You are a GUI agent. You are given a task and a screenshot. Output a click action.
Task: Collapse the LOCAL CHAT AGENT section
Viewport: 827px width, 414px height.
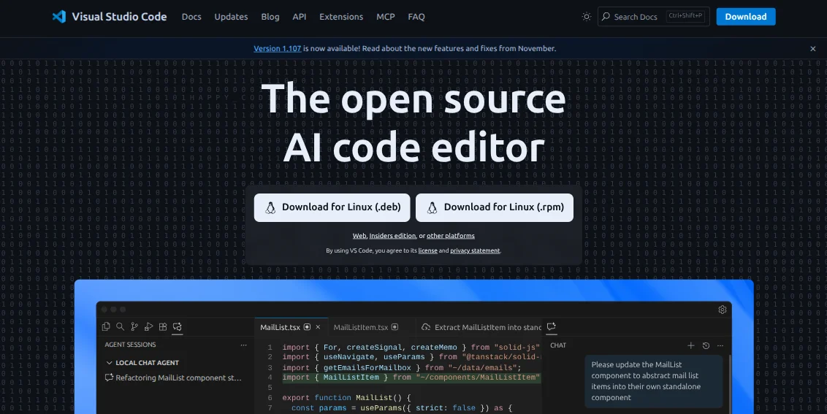pos(143,363)
